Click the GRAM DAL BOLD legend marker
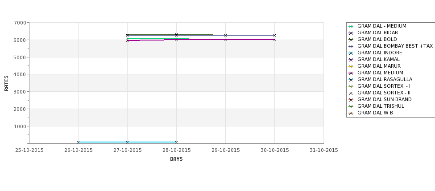Viewport: 435px width, 191px height. point(351,40)
